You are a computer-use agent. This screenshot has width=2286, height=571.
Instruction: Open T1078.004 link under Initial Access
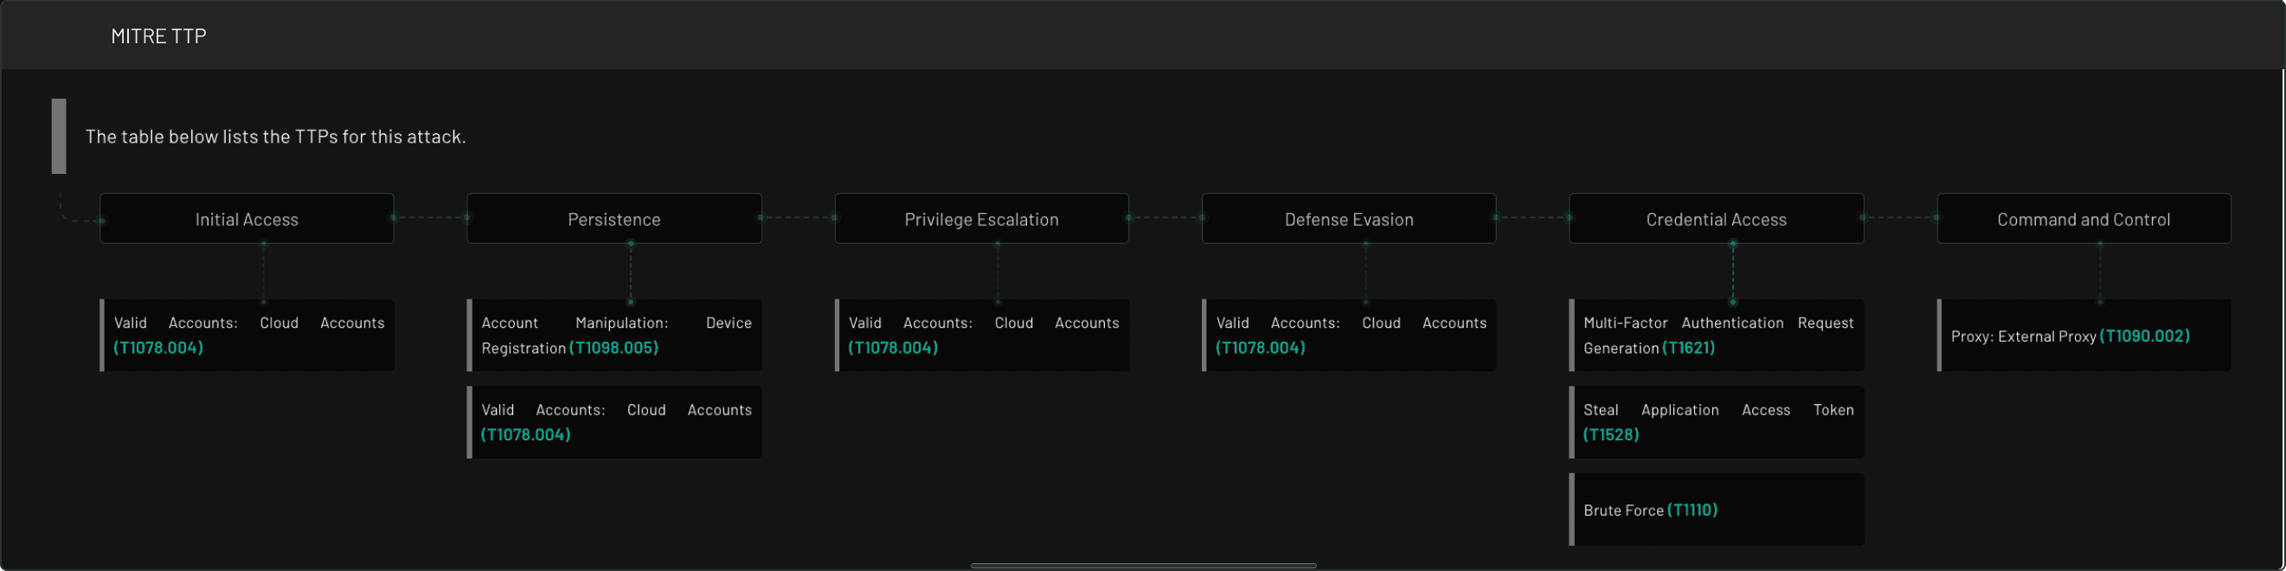(x=159, y=348)
